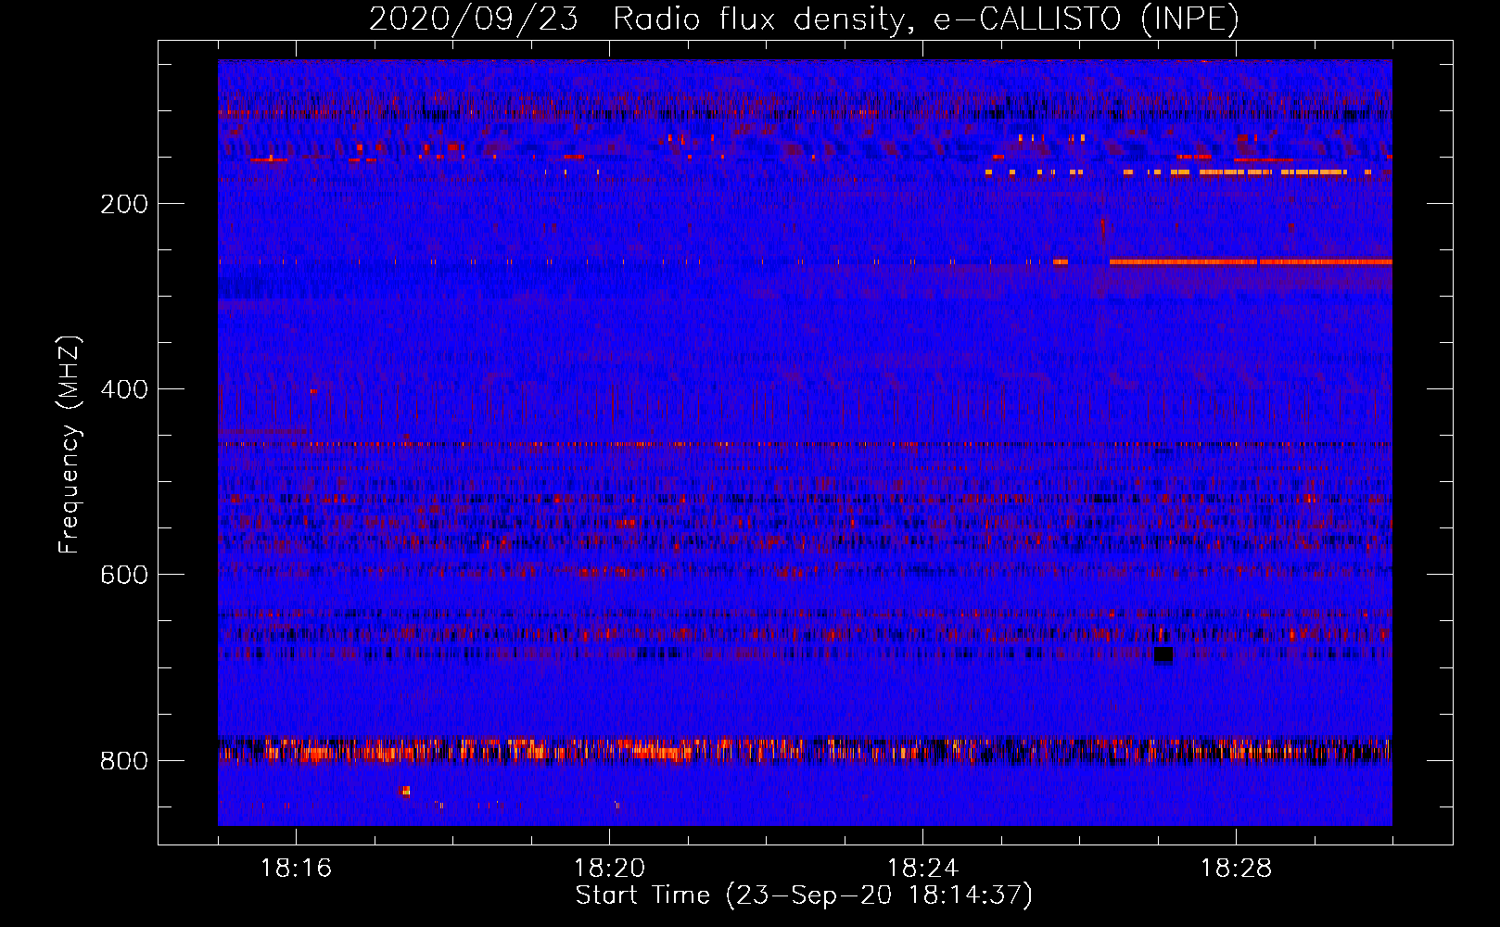The image size is (1500, 927).
Task: Click the long red emission line near 265 MHz
Action: click(x=1251, y=262)
